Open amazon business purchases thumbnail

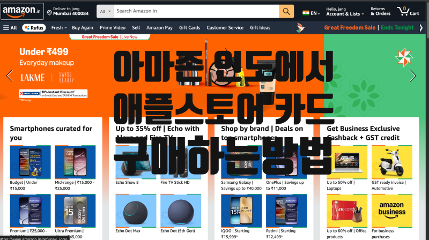point(392,211)
